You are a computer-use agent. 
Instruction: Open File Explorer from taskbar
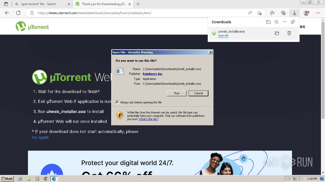coord(29,179)
